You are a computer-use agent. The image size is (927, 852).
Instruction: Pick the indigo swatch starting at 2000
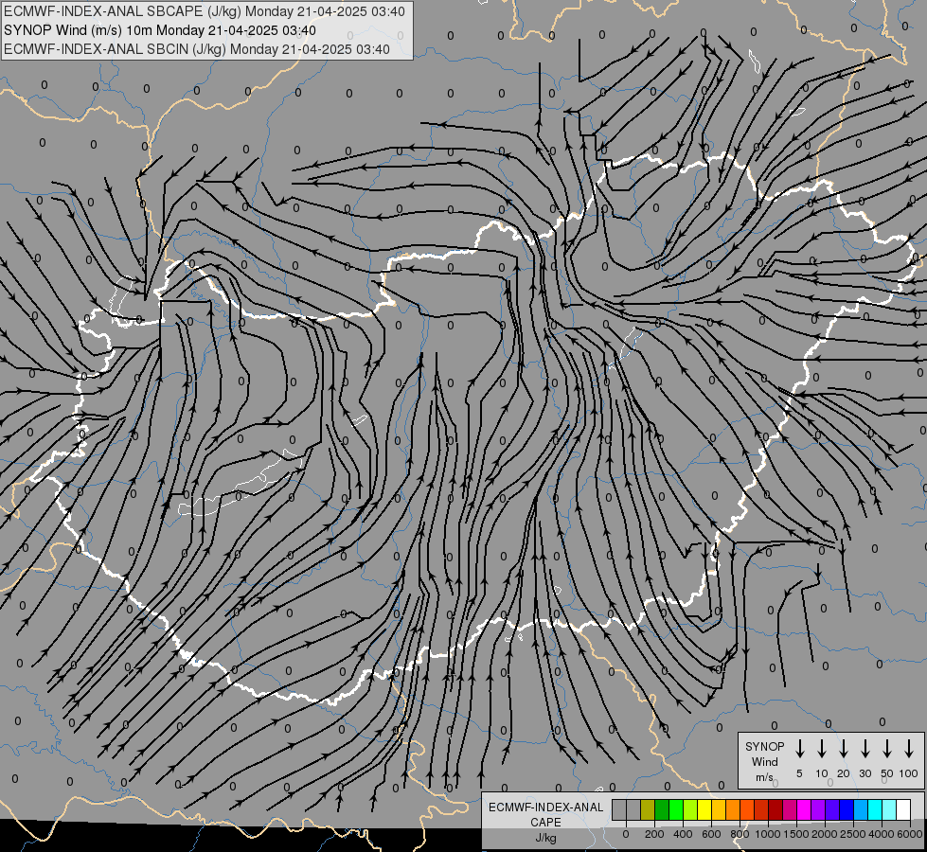pyautogui.click(x=833, y=809)
